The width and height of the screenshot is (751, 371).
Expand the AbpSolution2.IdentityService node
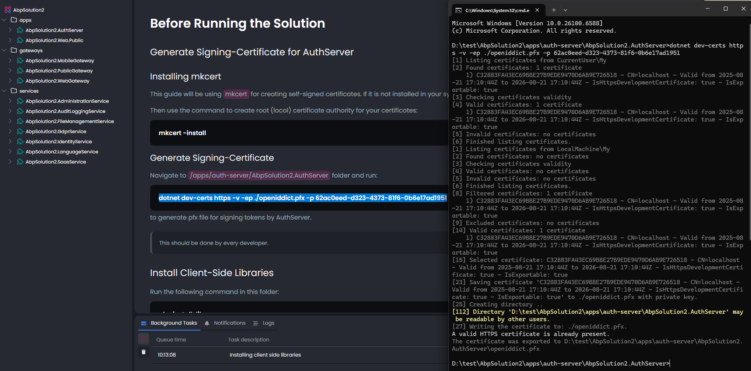coord(10,141)
